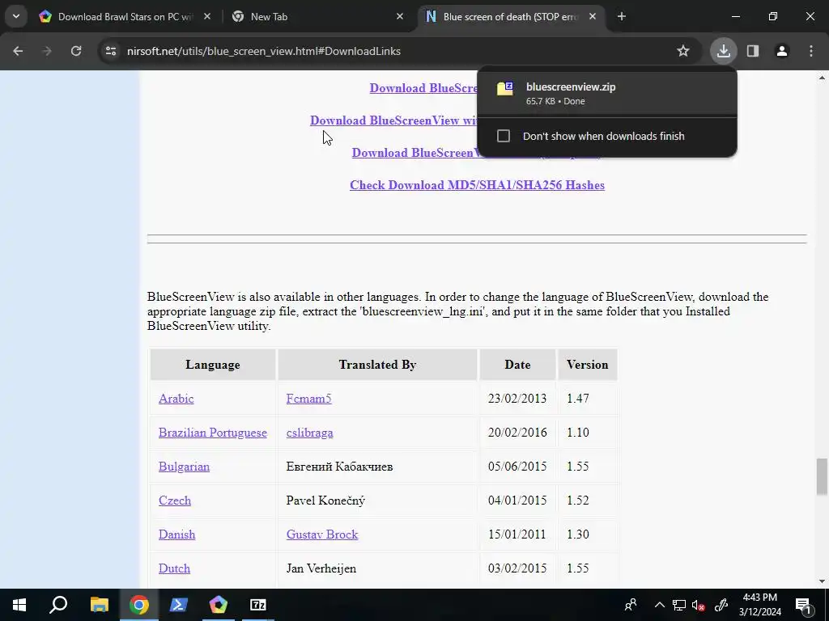Viewport: 829px width, 621px height.
Task: Open downloaded bluescreenview.zip file entry
Action: 606,93
